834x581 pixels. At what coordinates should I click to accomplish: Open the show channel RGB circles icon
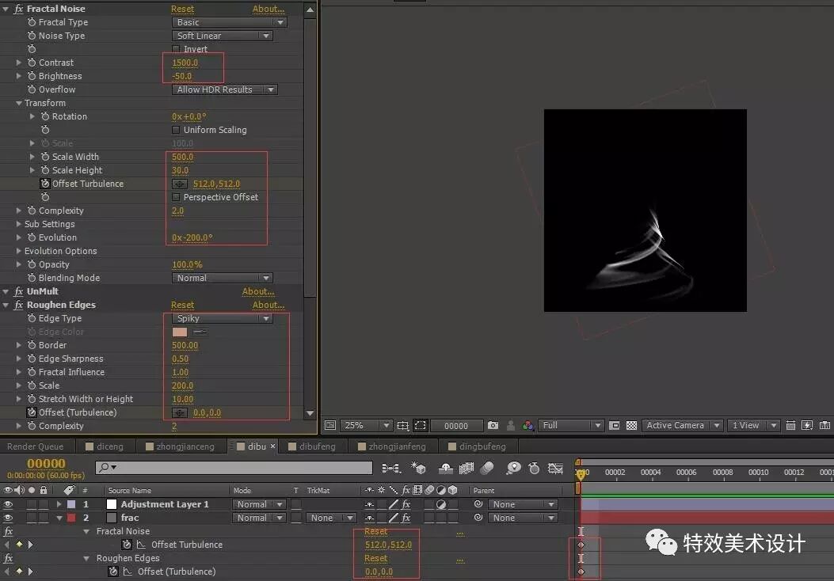tap(528, 425)
